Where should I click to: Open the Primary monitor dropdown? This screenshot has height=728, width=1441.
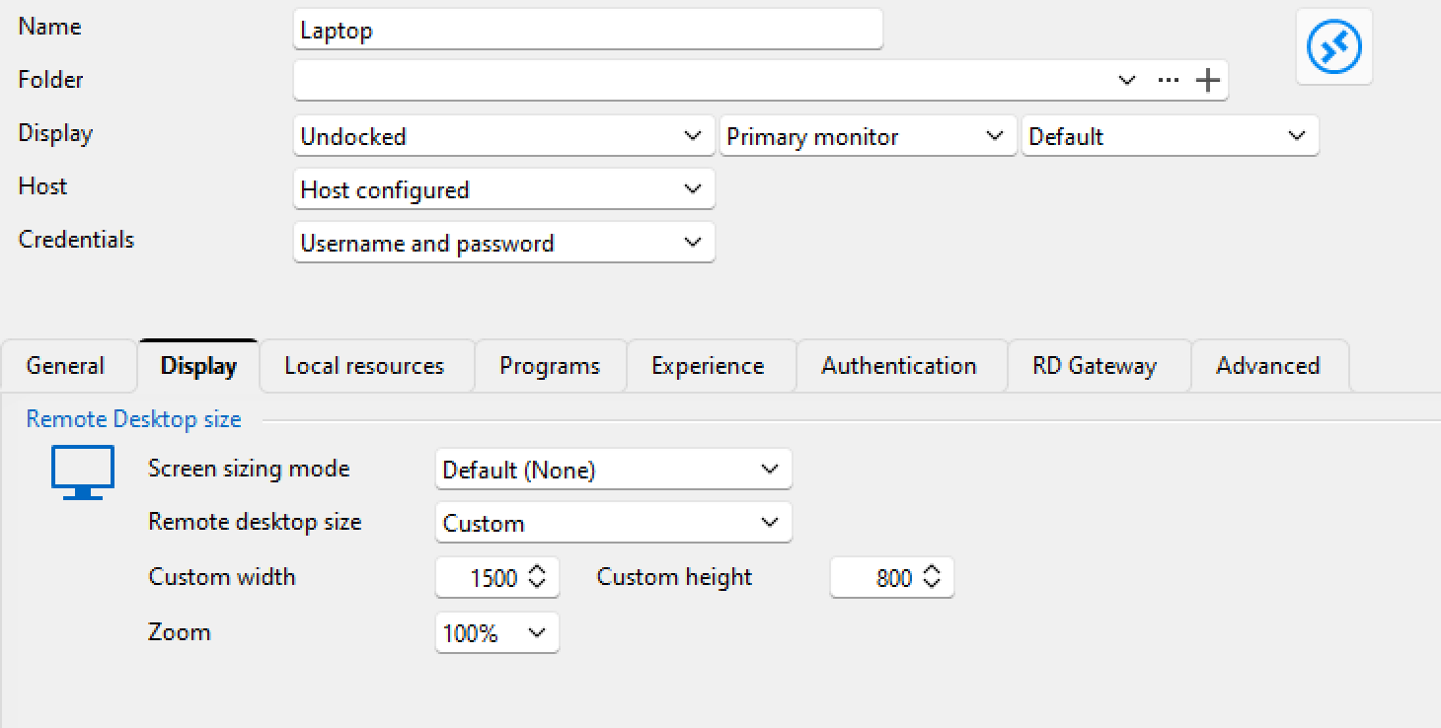(x=869, y=136)
